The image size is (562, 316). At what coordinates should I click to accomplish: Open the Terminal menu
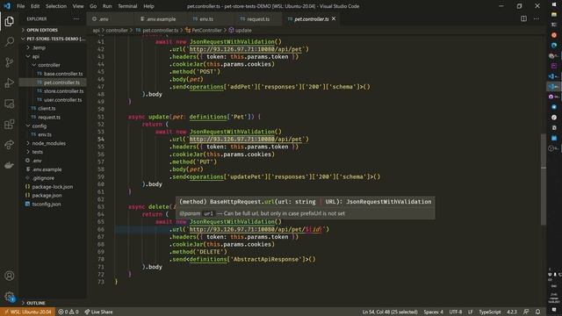tap(127, 6)
